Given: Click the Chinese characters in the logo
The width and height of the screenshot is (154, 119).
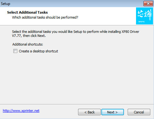Looking at the screenshot, I should 145,15.
